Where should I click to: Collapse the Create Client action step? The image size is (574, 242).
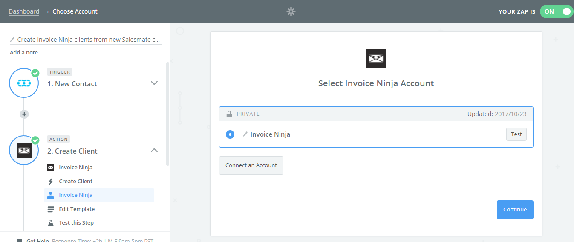click(x=154, y=150)
